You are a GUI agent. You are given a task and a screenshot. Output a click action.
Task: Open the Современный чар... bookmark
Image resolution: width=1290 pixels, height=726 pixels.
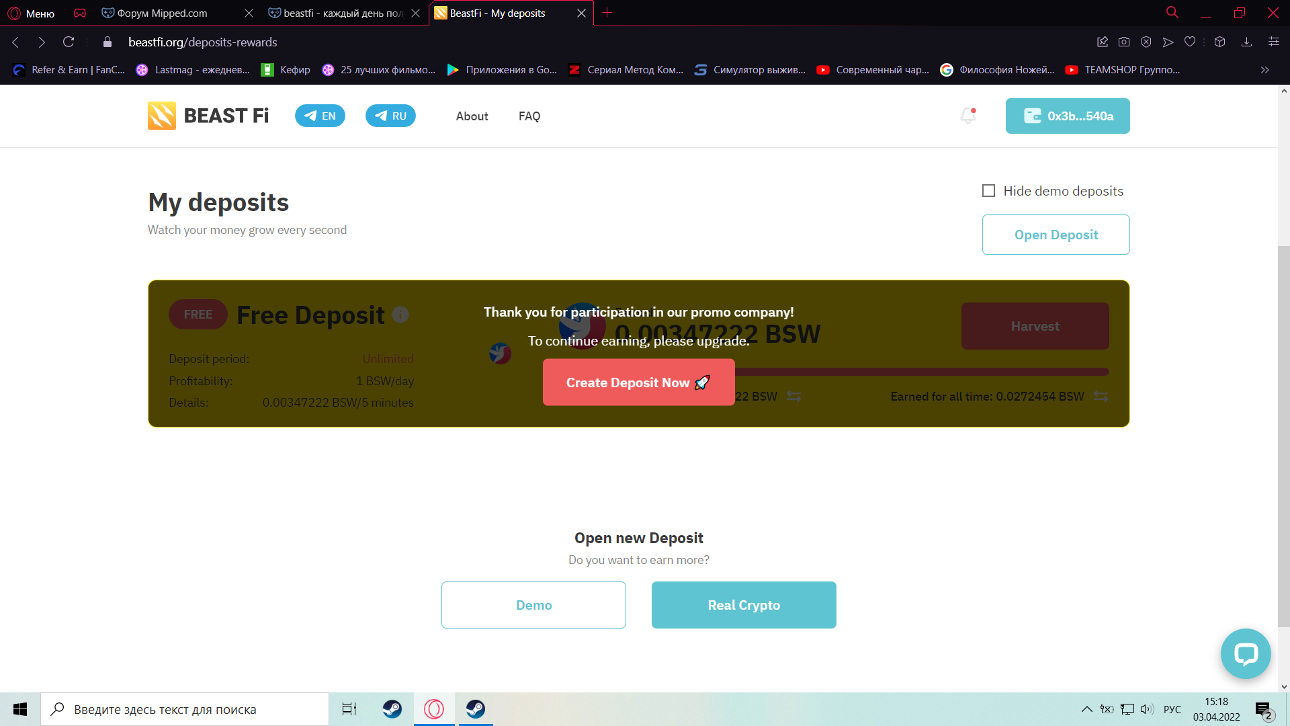click(x=873, y=70)
